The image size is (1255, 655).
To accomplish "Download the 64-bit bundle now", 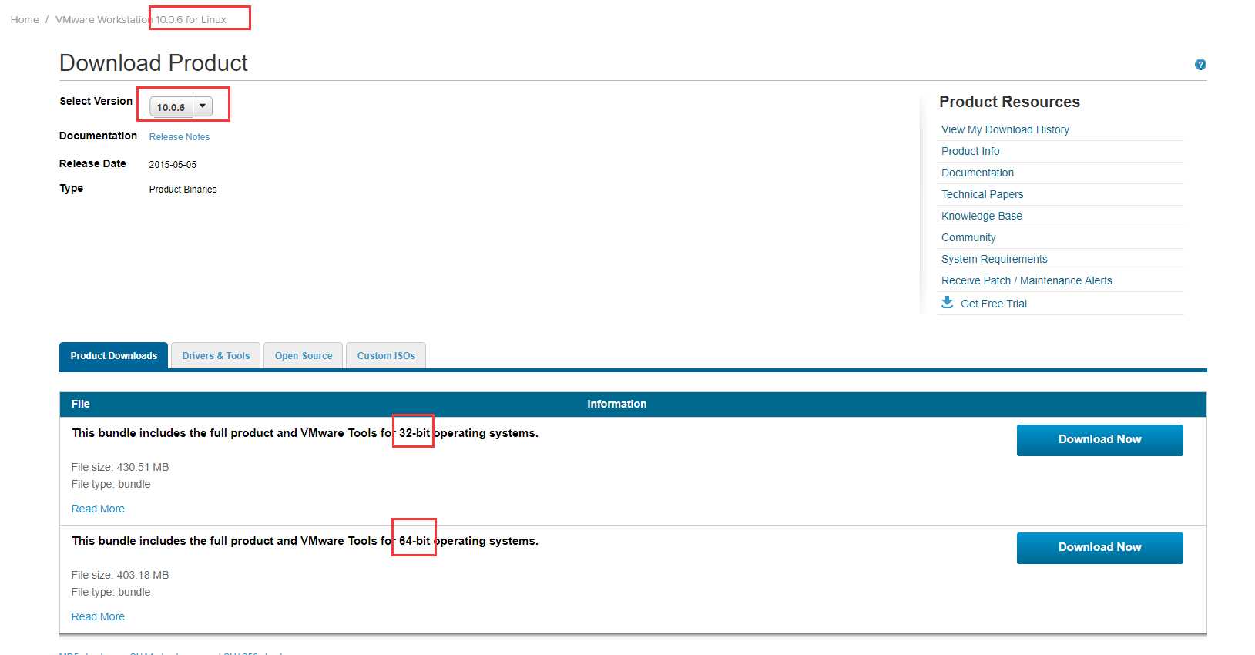I will [1099, 548].
